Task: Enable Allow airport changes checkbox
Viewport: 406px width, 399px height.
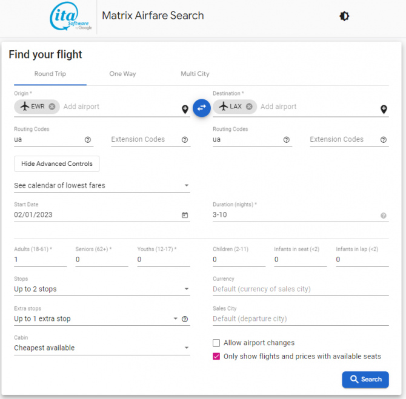Action: coord(216,343)
